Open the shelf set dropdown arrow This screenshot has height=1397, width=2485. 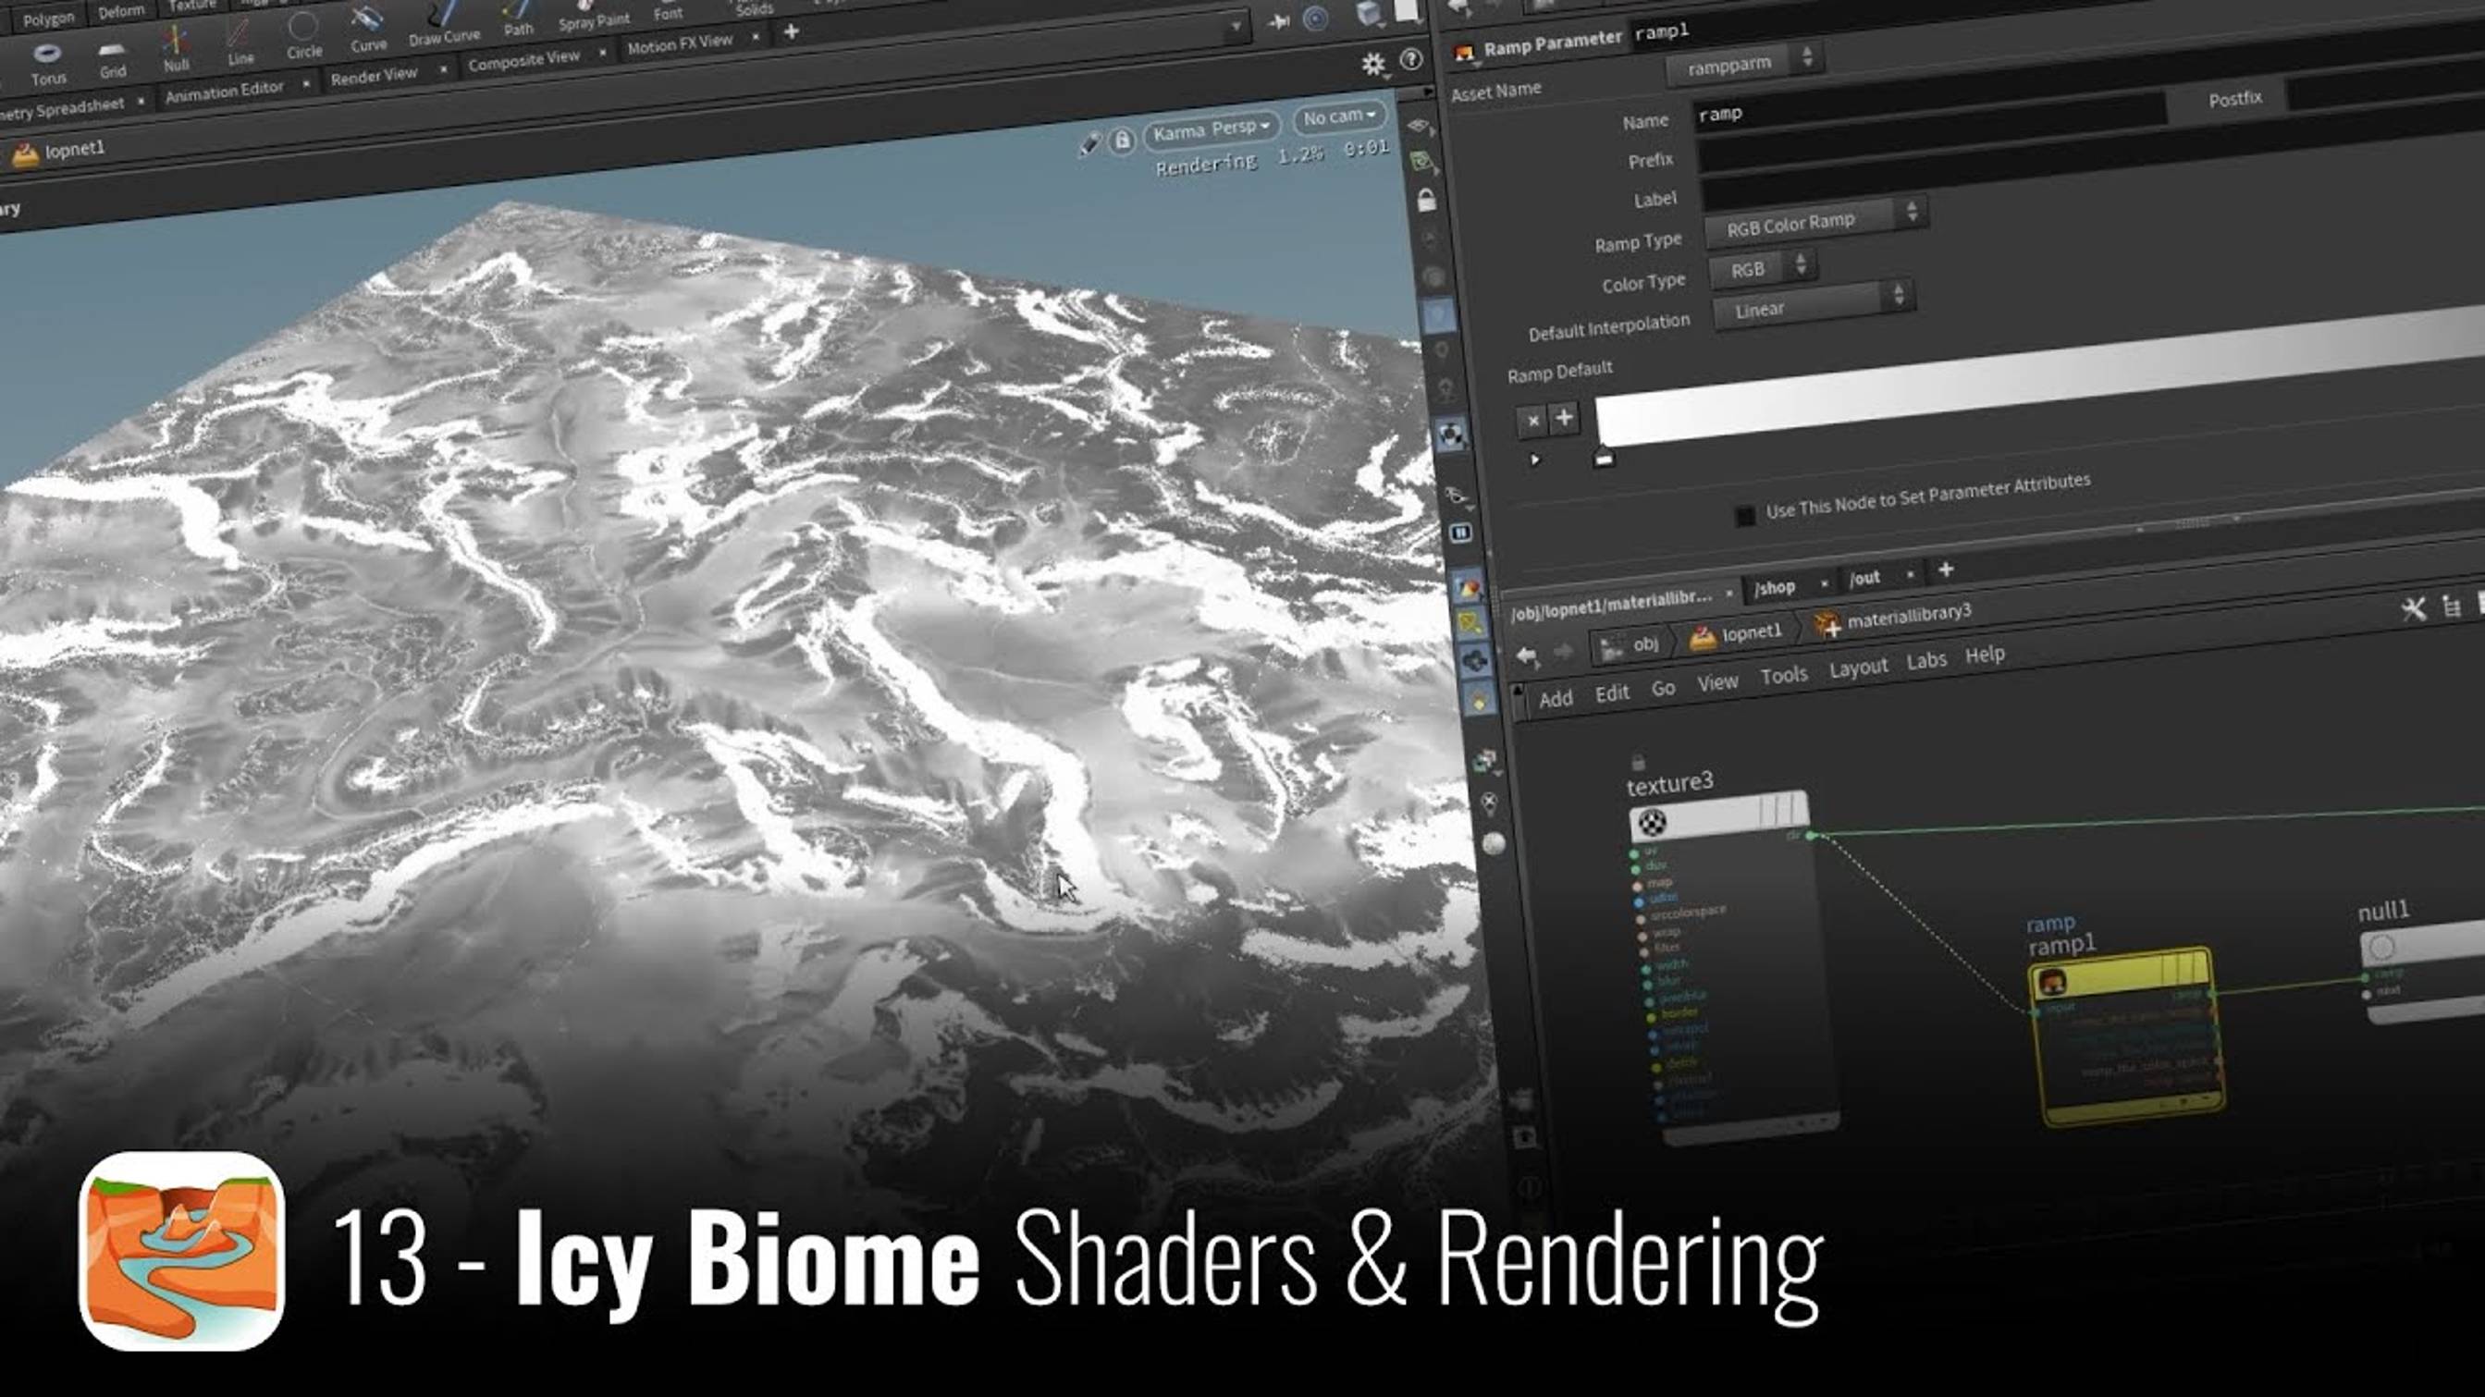tap(1235, 27)
